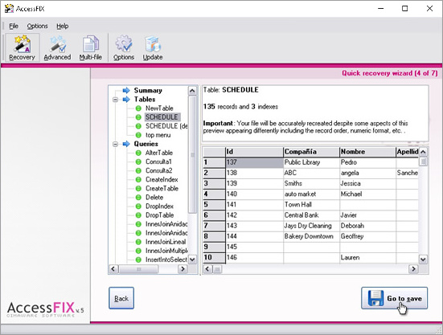The height and width of the screenshot is (335, 443).
Task: Click the Lauren name cell
Action: (367, 258)
